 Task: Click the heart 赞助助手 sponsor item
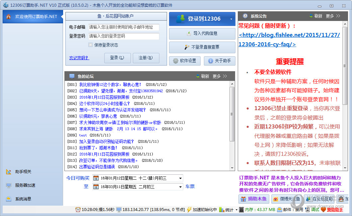click(332, 209)
